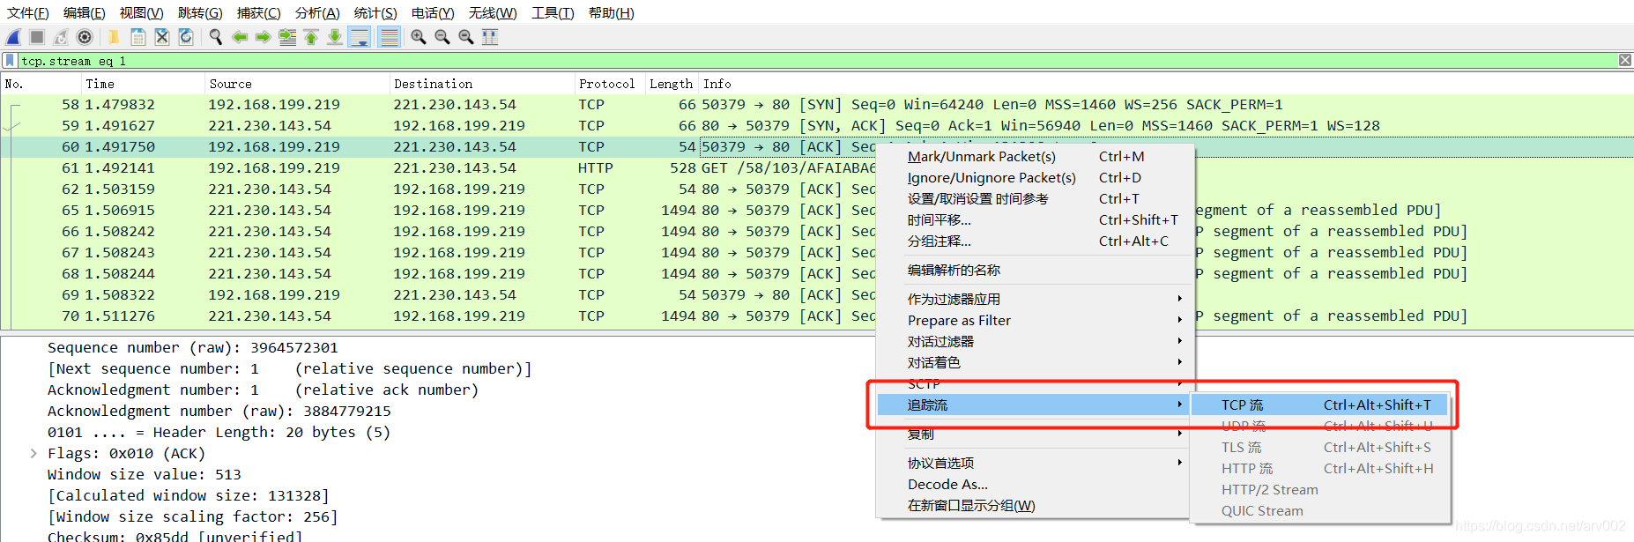
Task: Select packet 58, the SYN row
Action: pyautogui.click(x=817, y=104)
